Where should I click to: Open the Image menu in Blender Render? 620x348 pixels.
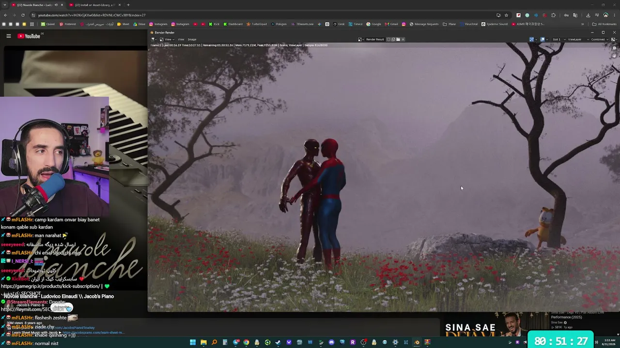[192, 39]
